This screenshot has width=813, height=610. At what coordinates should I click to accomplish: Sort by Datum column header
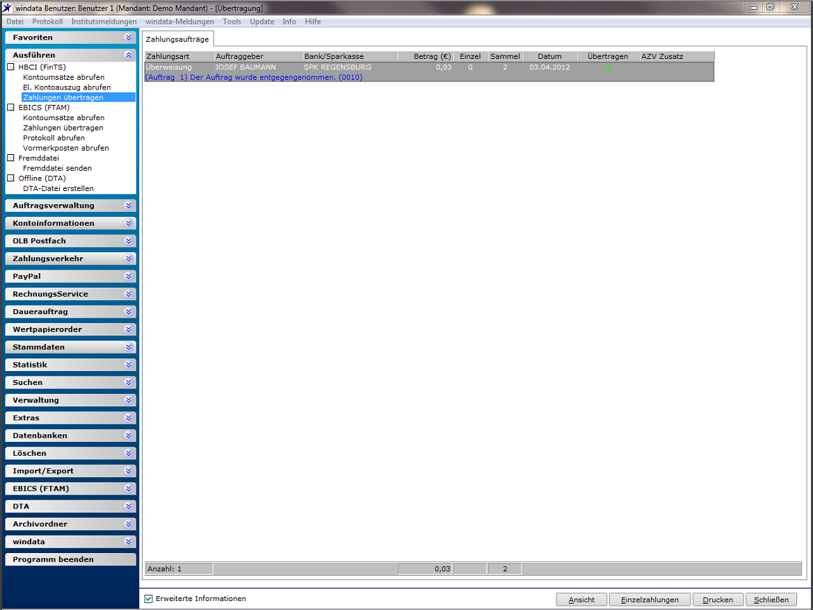(x=549, y=56)
